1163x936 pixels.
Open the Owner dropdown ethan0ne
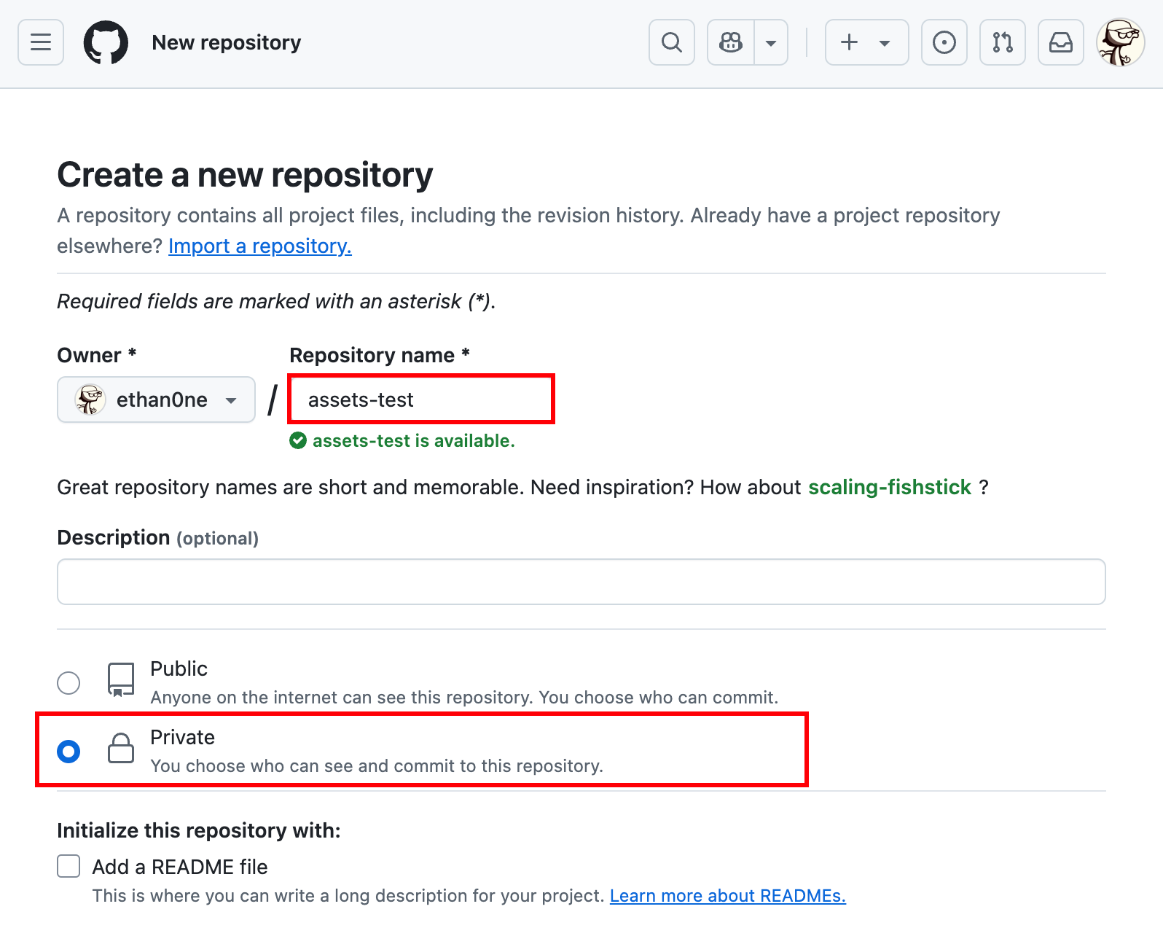tap(156, 399)
